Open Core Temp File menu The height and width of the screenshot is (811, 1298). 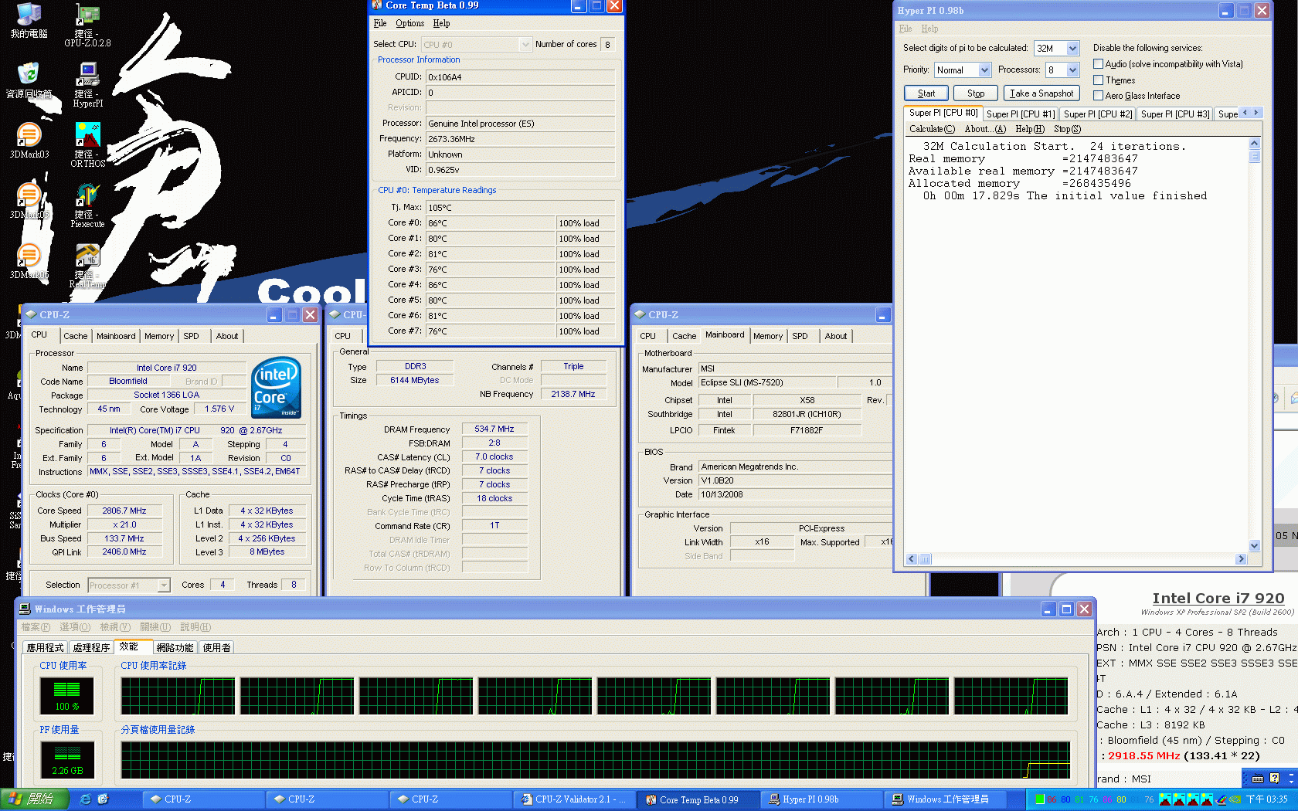(x=380, y=23)
